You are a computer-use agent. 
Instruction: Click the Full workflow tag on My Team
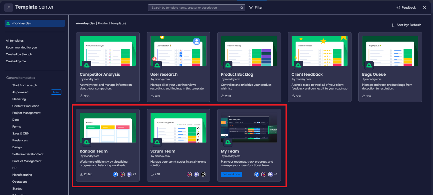coord(232,174)
